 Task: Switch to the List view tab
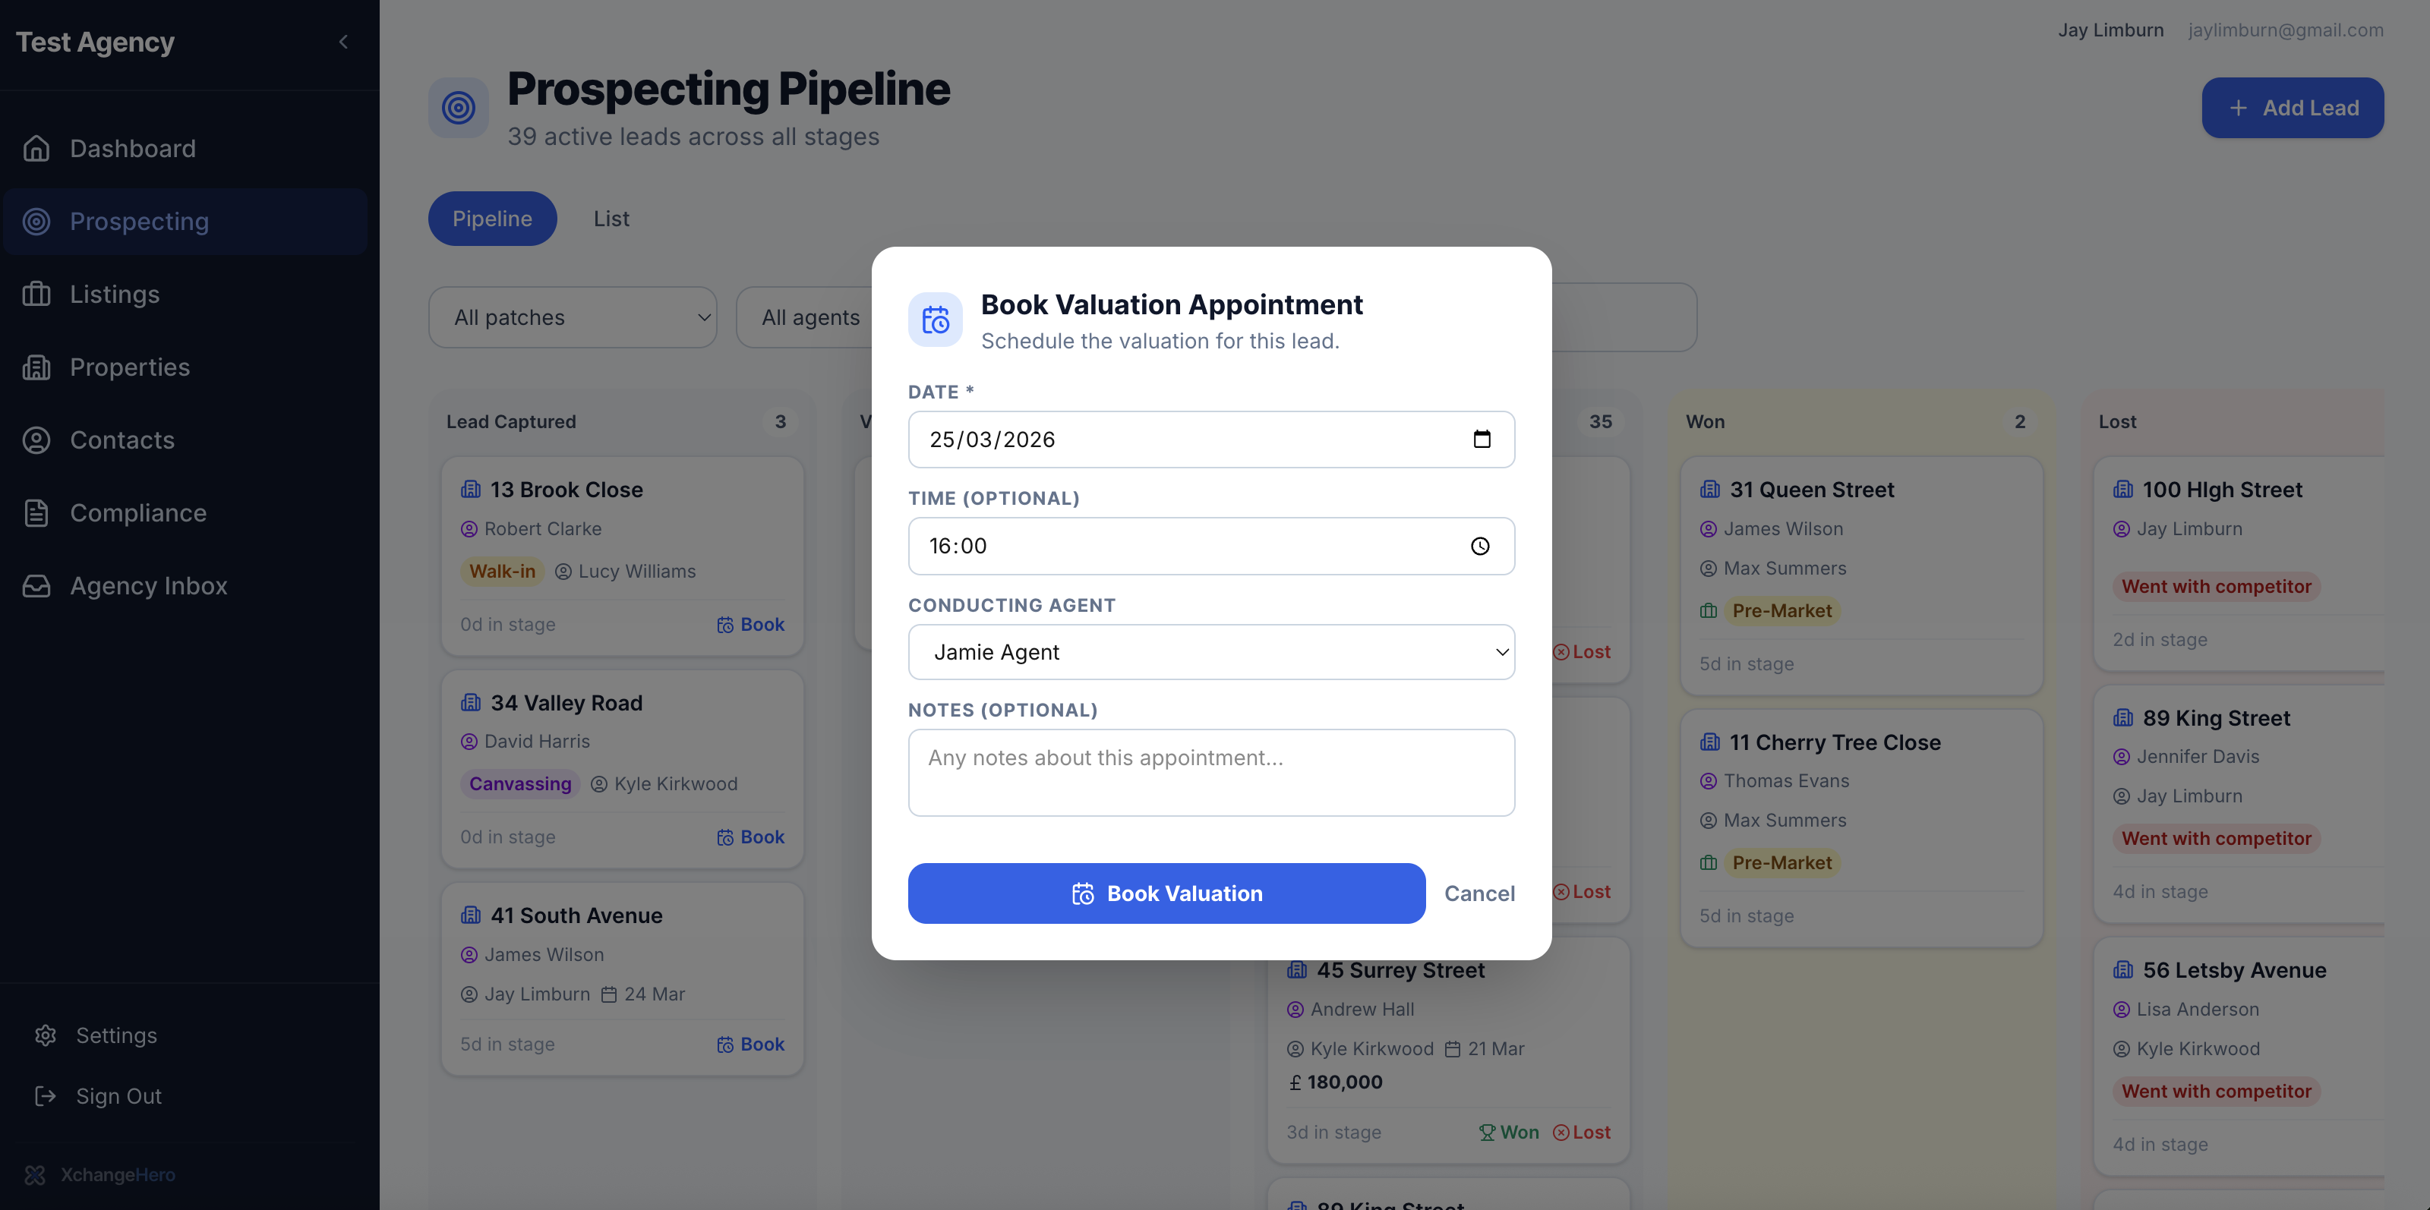point(611,219)
